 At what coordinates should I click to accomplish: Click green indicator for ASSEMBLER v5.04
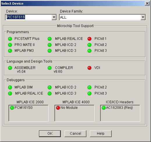10,68
